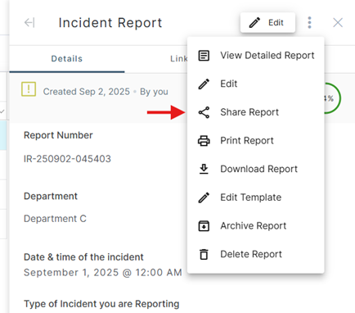The image size is (355, 313).
Task: Select Share Report from the menu
Action: point(256,112)
